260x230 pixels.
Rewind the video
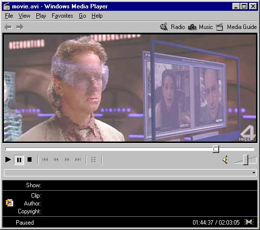click(x=56, y=160)
